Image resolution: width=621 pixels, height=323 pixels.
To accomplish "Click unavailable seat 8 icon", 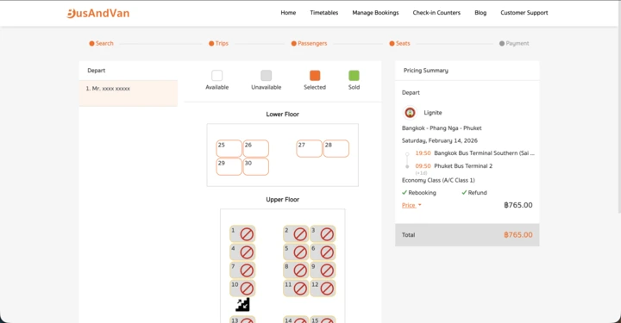I will pyautogui.click(x=300, y=270).
